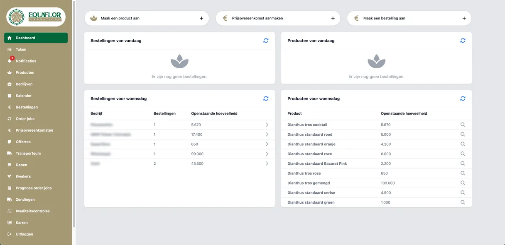Click the Equaflor Carnations logo

click(36, 17)
